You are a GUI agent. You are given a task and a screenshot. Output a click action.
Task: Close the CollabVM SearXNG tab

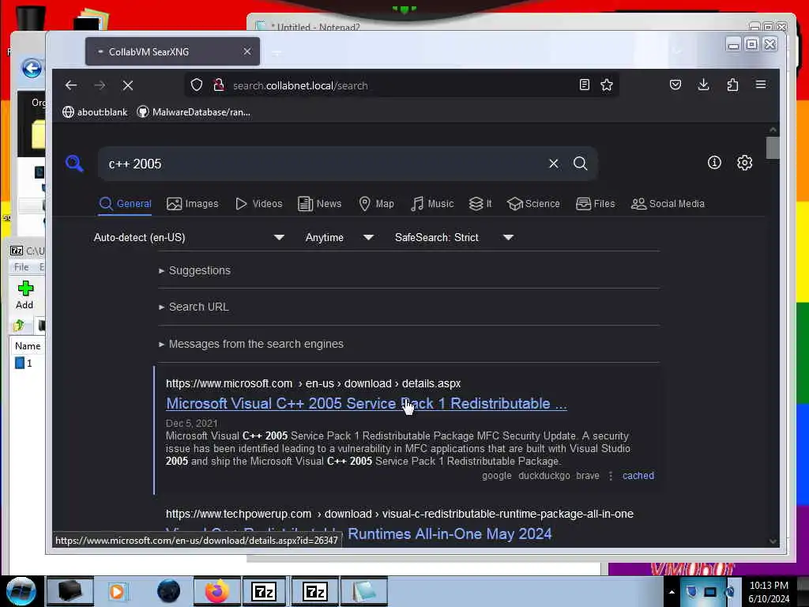(247, 51)
